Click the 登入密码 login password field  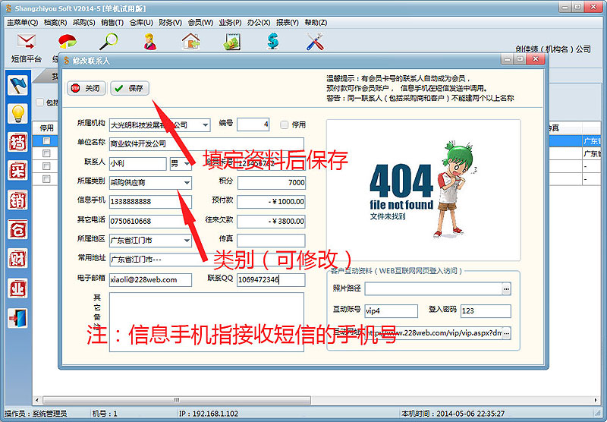(x=486, y=311)
